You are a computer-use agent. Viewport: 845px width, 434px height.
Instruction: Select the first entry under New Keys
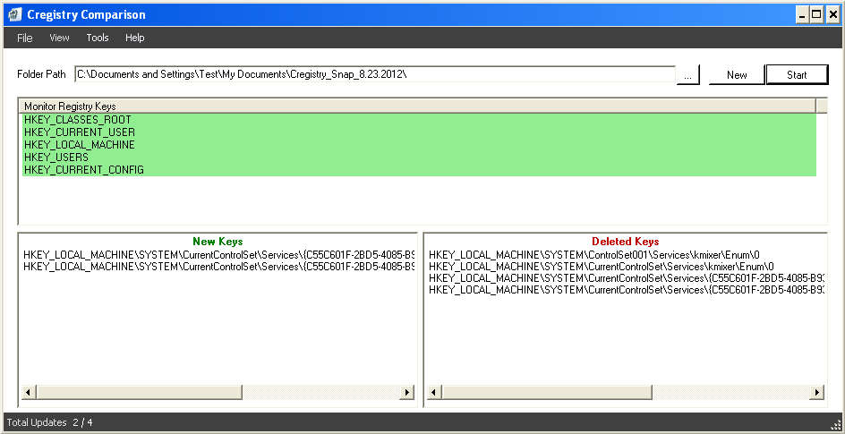point(218,254)
